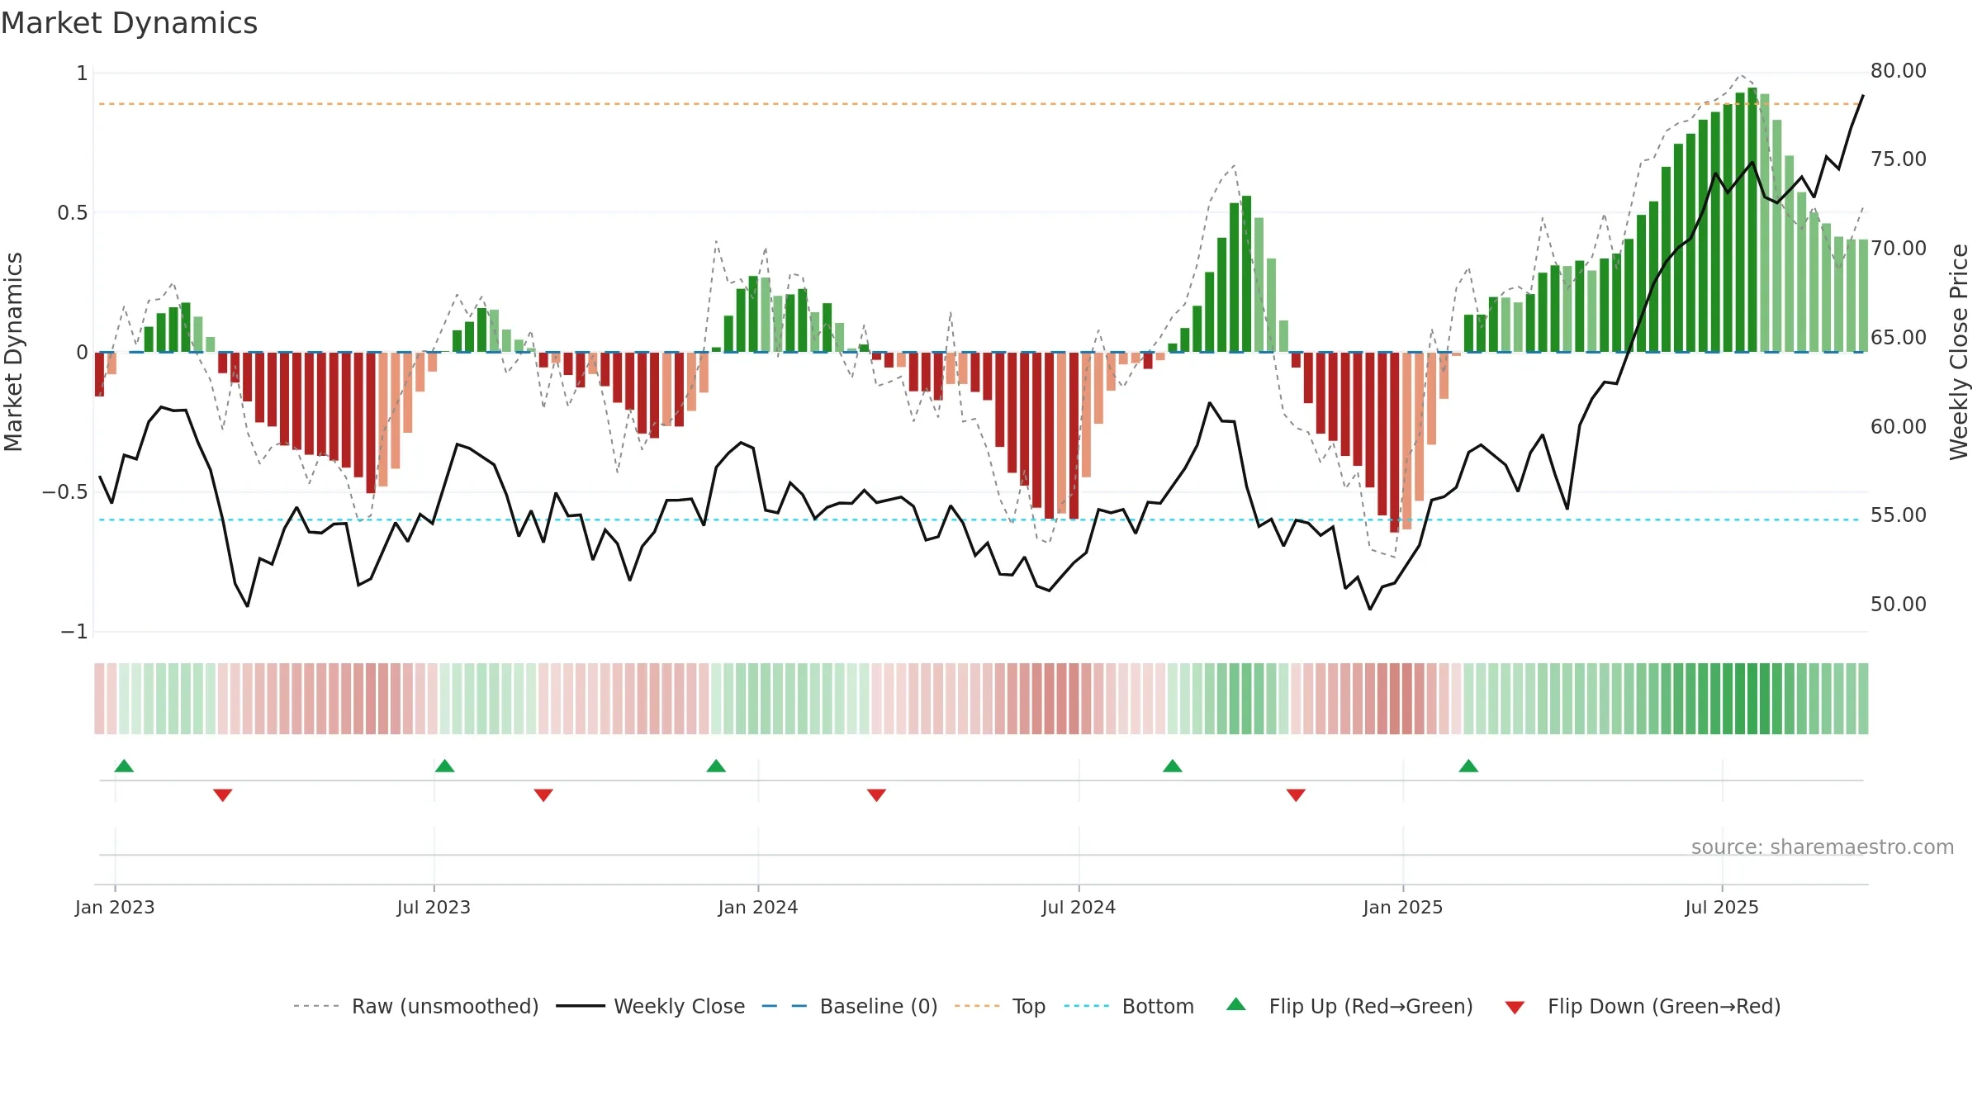Click the final point of the Weekly Close line
1982x1115 pixels.
click(x=1863, y=96)
